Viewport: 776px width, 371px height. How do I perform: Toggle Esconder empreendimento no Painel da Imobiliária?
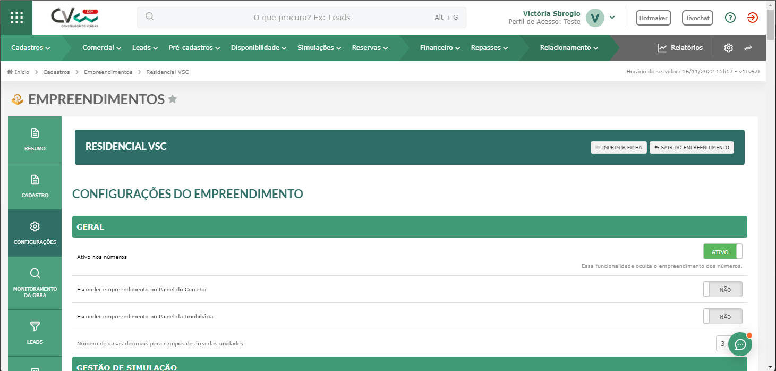click(x=722, y=316)
